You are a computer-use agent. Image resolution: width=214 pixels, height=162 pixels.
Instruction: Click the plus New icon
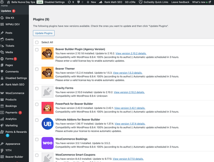[88, 2]
